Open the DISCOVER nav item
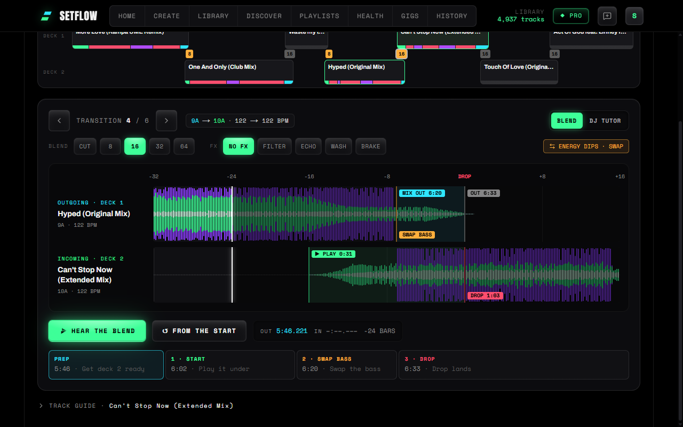This screenshot has height=427, width=683. pos(264,16)
